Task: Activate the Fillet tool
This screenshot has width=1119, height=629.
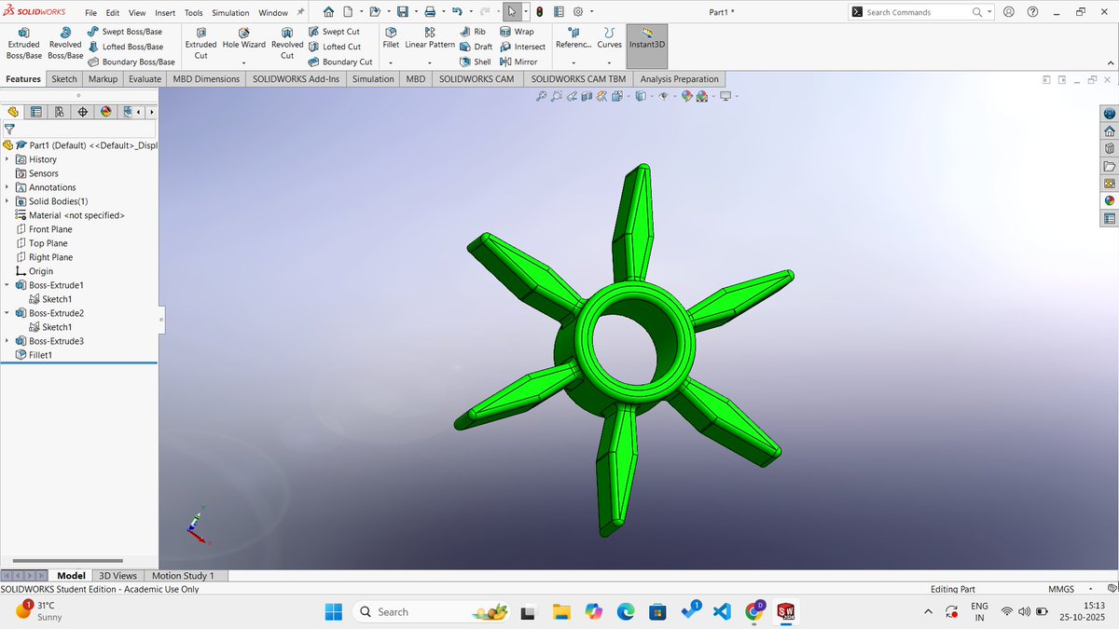Action: pyautogui.click(x=391, y=38)
